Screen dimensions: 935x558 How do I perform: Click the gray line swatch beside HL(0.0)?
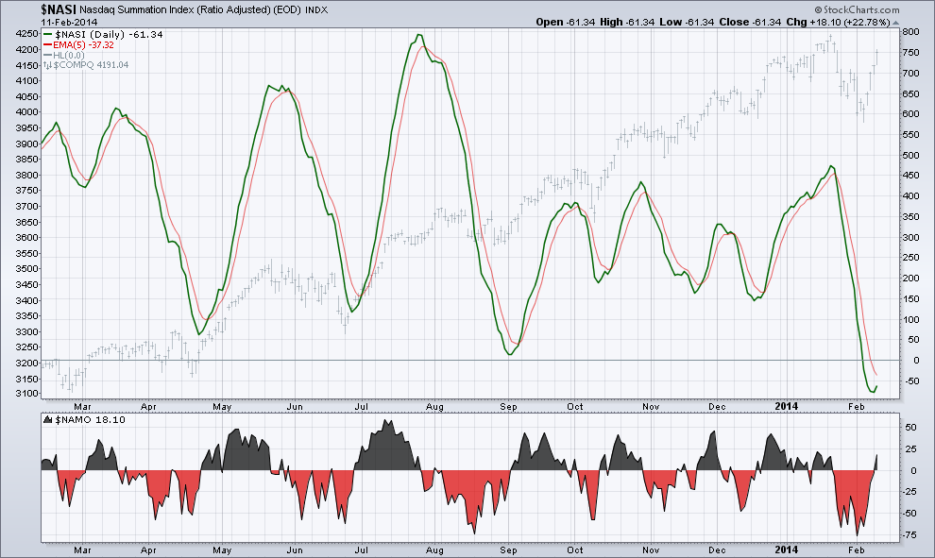tap(48, 56)
